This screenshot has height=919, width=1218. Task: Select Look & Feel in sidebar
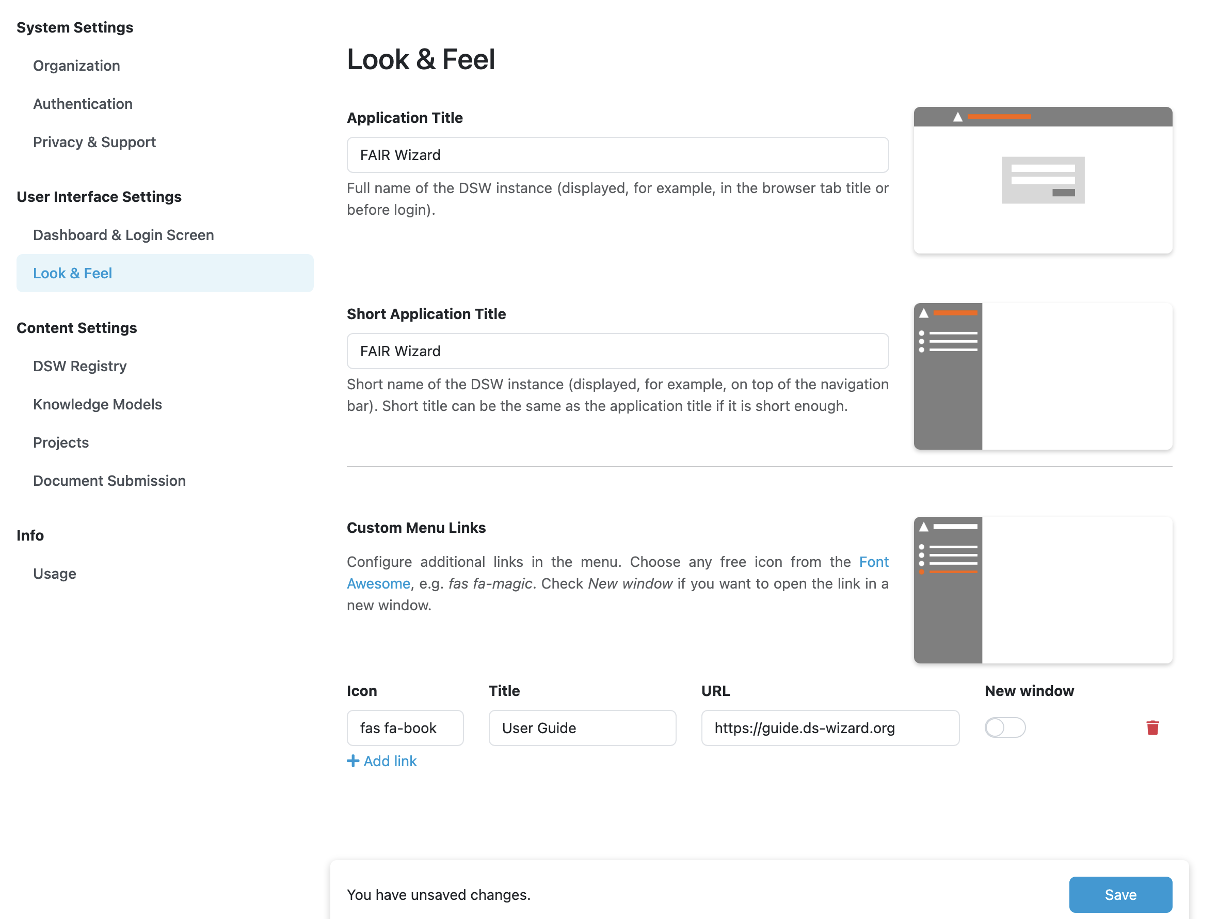[x=165, y=273]
